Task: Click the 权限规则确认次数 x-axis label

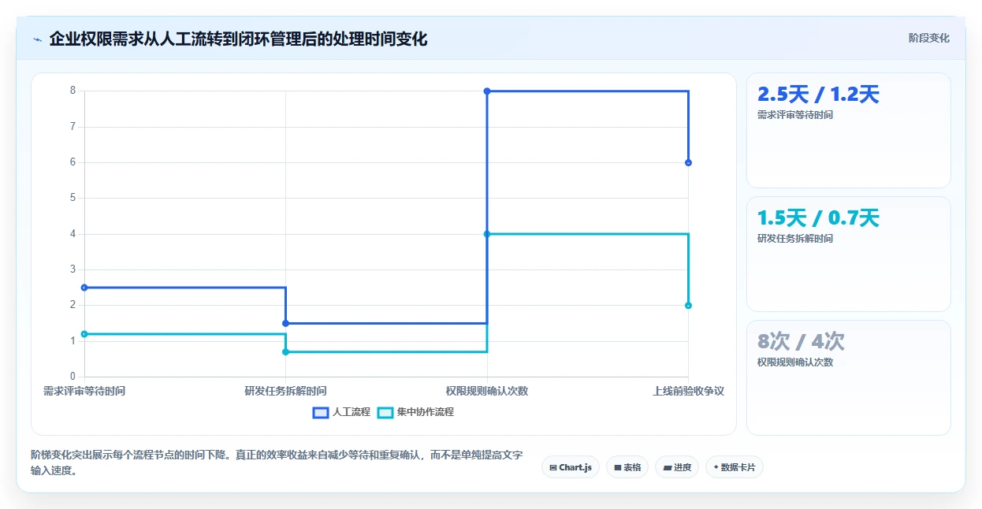Action: 487,391
